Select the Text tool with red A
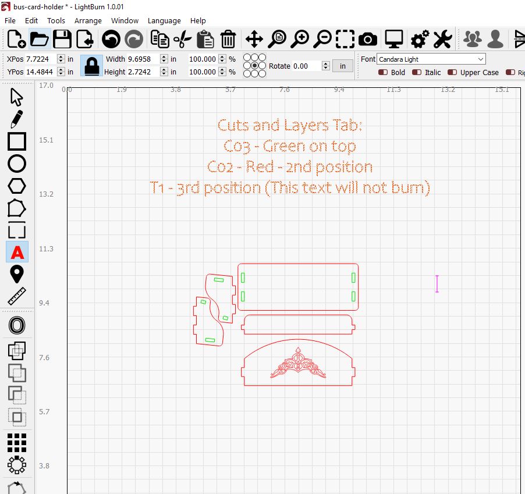Screen dimensions: 525x494 click(x=17, y=252)
